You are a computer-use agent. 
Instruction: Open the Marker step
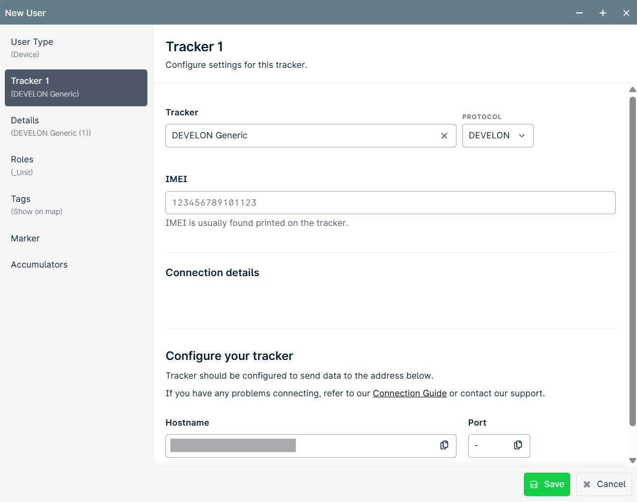click(76, 239)
